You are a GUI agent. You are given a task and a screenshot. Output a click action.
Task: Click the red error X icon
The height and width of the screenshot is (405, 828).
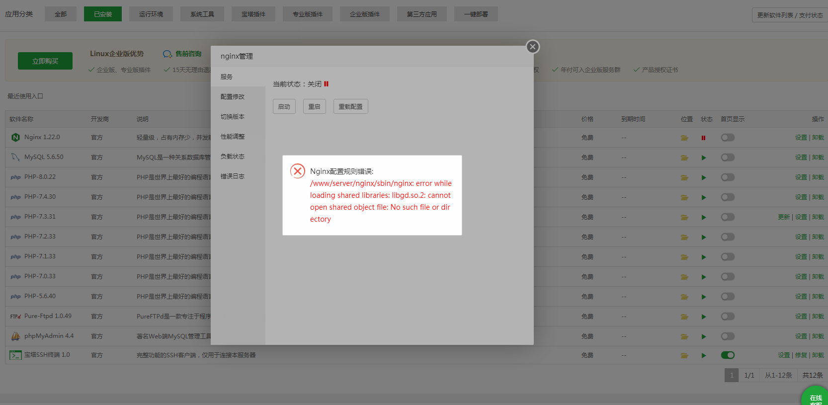click(298, 171)
